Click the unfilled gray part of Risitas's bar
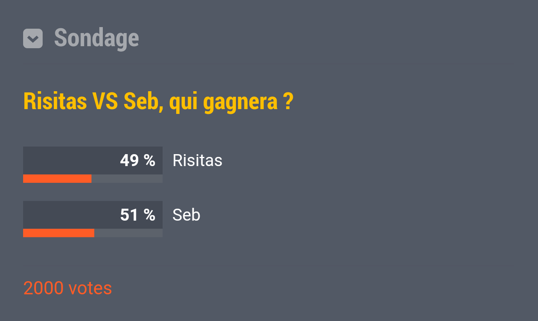 coord(127,179)
